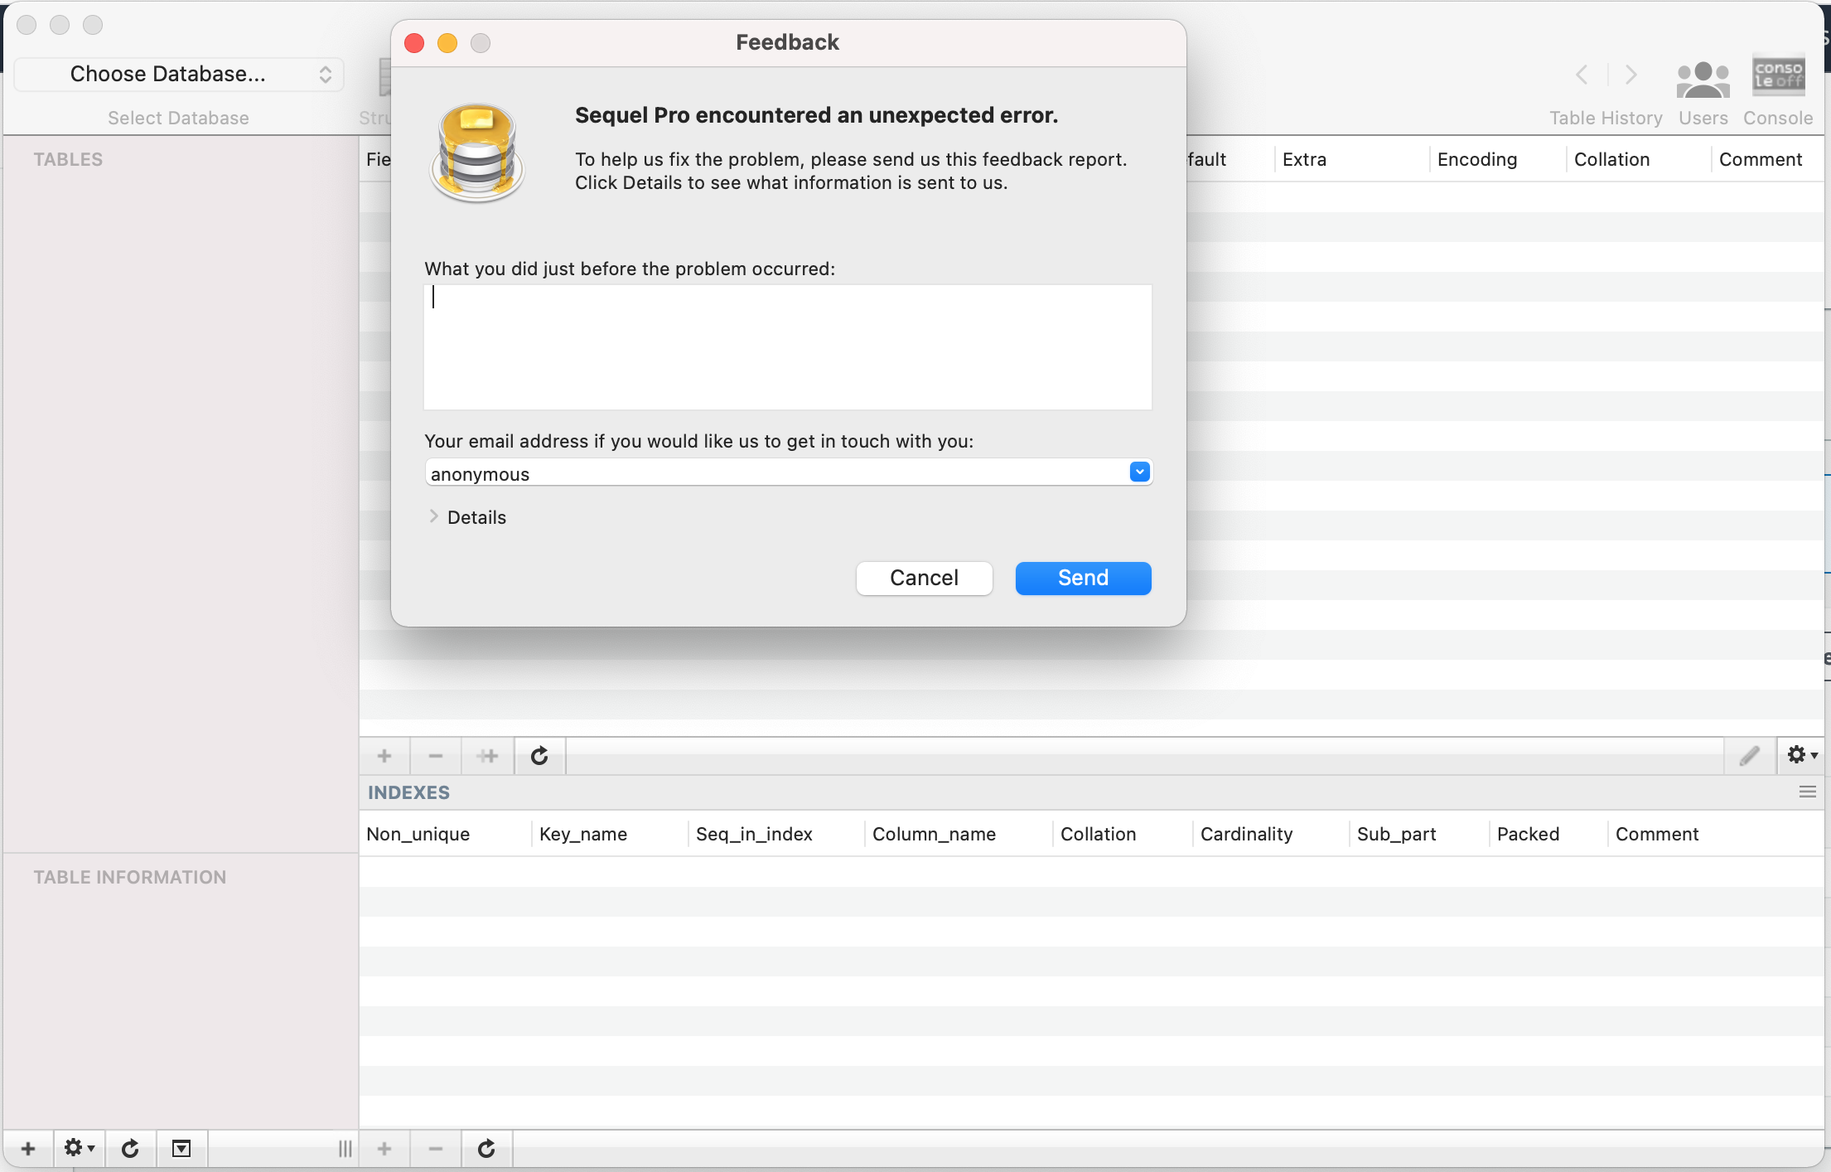
Task: Open the email address suggestions dropdown
Action: (1139, 472)
